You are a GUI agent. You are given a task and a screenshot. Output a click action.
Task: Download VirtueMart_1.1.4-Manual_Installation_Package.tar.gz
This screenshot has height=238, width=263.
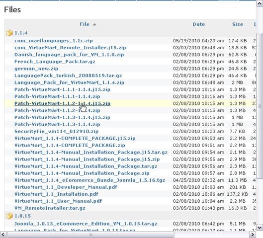click(x=86, y=166)
